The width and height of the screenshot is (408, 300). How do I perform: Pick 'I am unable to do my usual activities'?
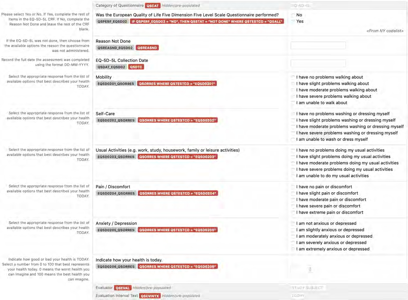[293, 176]
